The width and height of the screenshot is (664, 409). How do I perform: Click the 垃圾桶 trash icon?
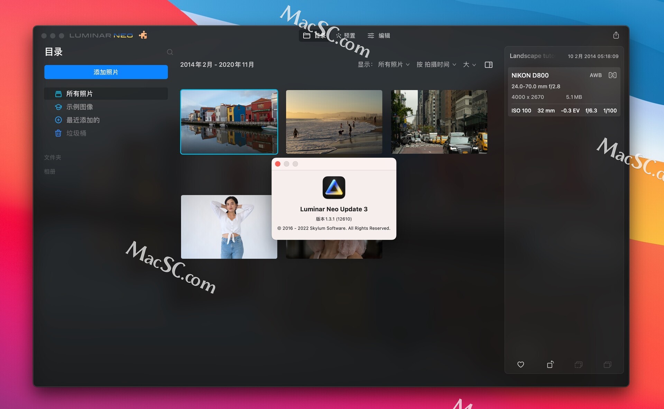pos(58,133)
